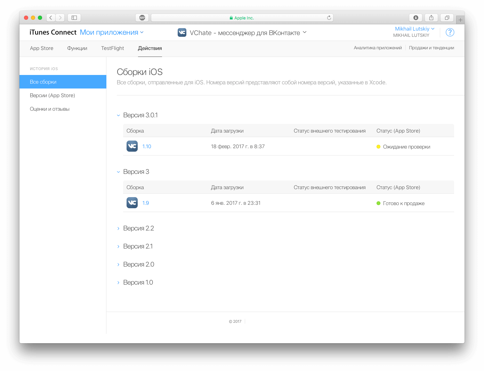The image size is (484, 371).
Task: Select the Действия tab
Action: coord(150,48)
